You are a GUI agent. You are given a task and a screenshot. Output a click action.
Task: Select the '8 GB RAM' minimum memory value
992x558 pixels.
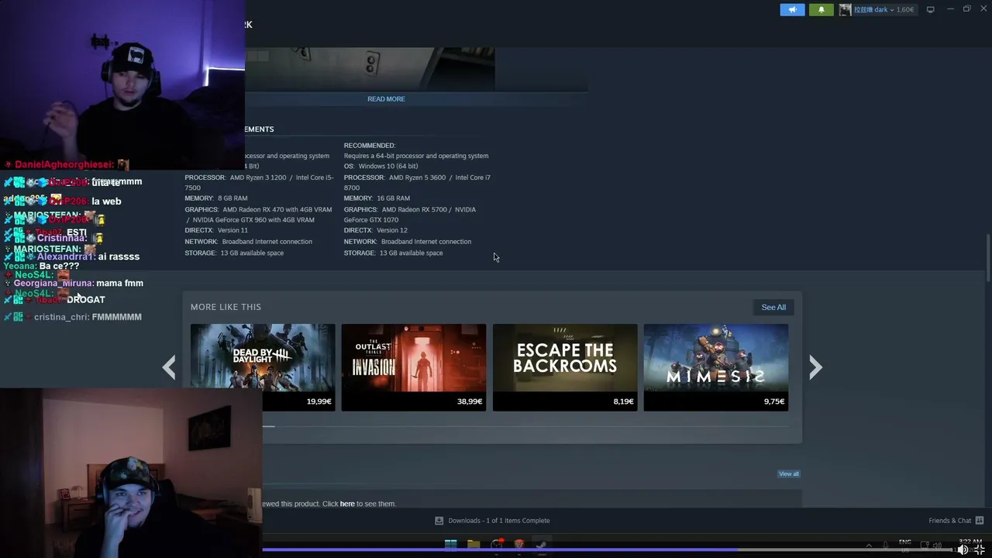[x=232, y=198]
